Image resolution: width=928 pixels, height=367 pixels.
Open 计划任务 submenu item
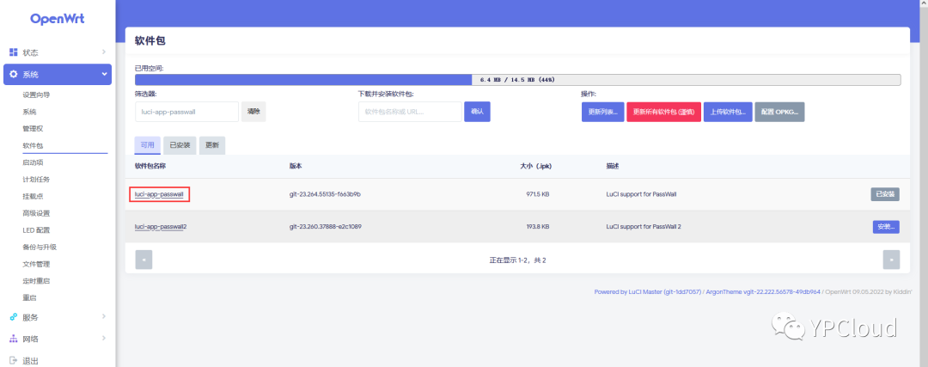(36, 180)
